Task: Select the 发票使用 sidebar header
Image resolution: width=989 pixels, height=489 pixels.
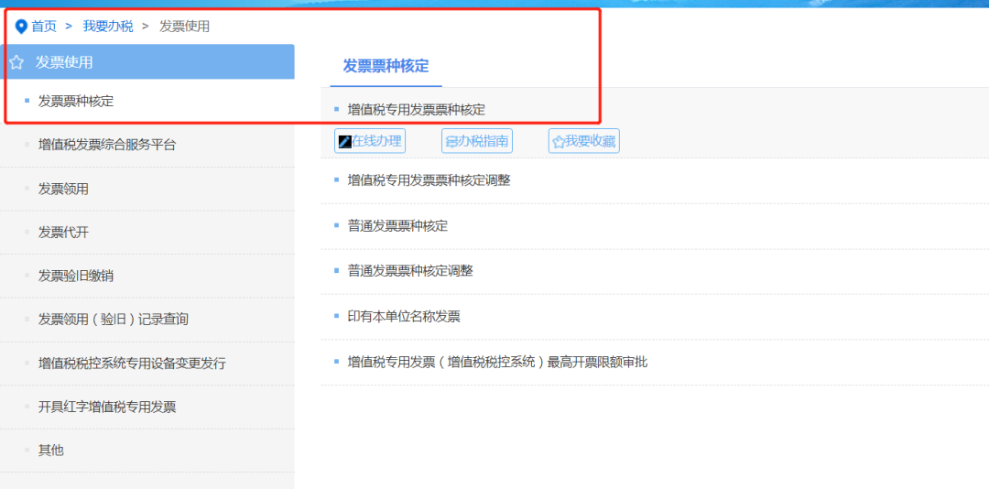Action: (147, 62)
